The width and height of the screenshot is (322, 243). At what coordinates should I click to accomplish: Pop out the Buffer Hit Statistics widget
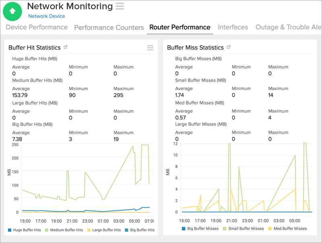(x=66, y=47)
